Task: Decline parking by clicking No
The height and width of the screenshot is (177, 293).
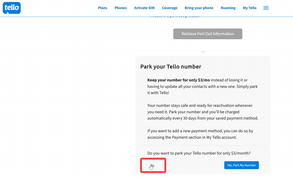Action: coord(152,165)
